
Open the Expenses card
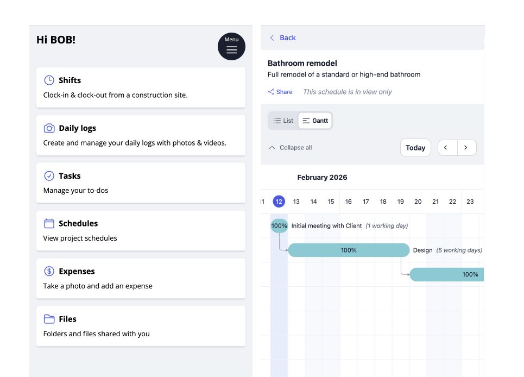pyautogui.click(x=141, y=278)
